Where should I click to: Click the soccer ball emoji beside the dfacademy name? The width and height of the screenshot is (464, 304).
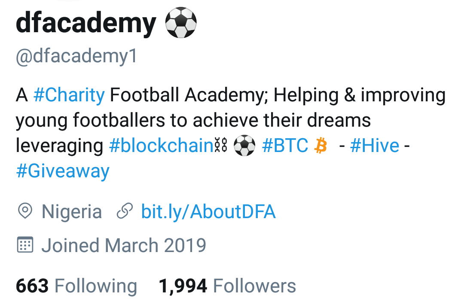(x=181, y=22)
